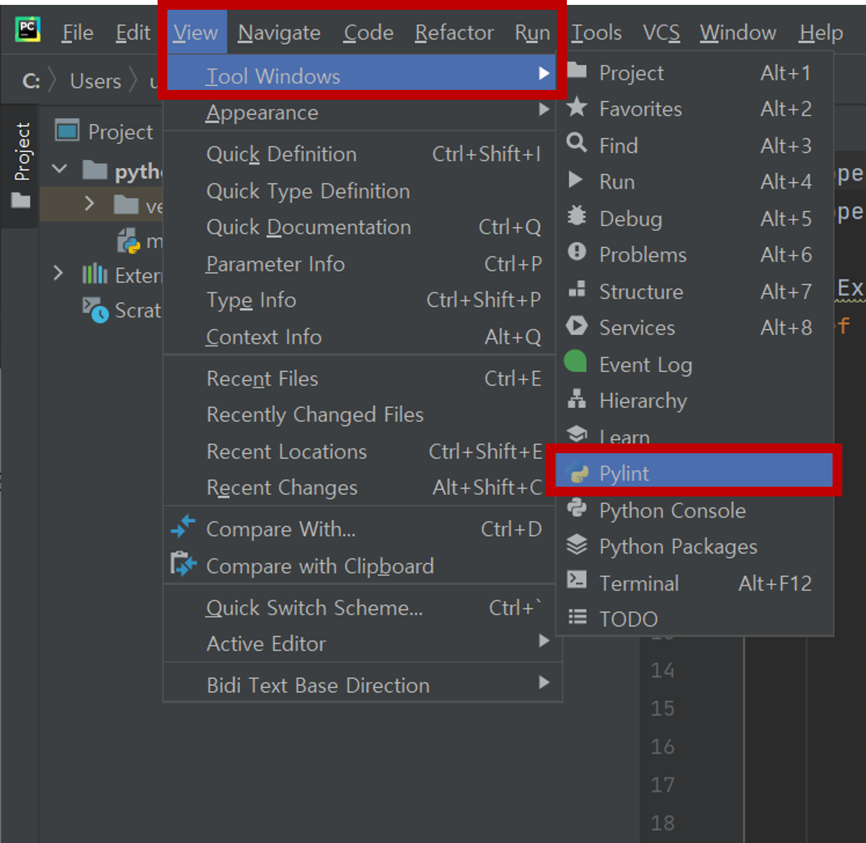Click the Find magnifier icon
Screen dimensions: 866x843
[577, 143]
